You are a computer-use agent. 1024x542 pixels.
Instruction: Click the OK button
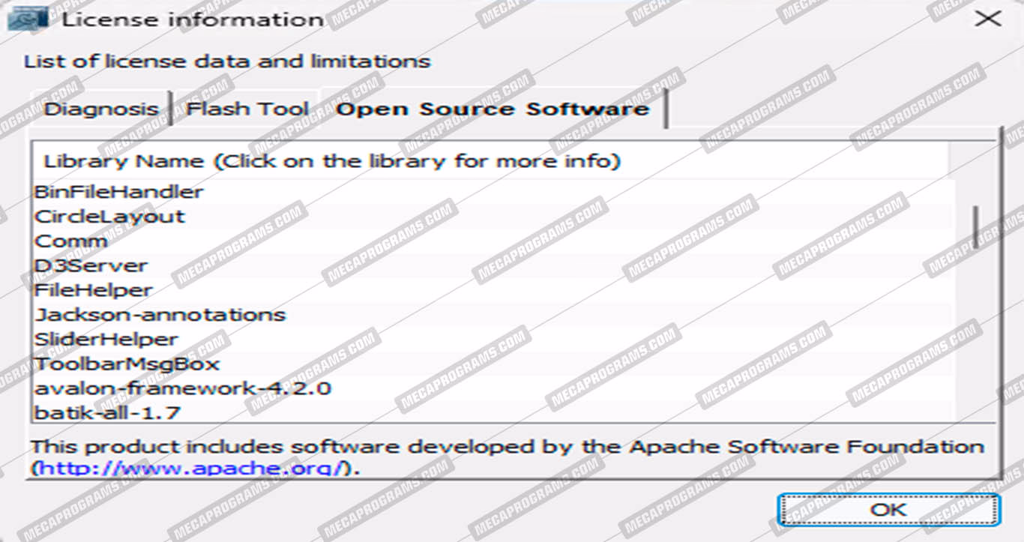[x=888, y=510]
